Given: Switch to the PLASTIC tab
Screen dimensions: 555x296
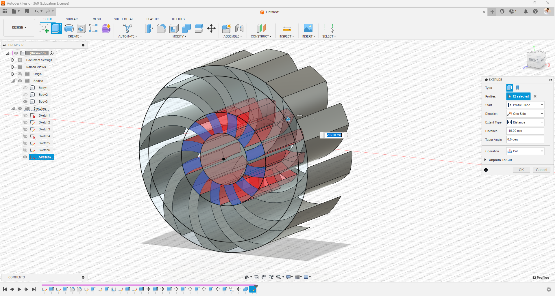Looking at the screenshot, I should point(153,19).
